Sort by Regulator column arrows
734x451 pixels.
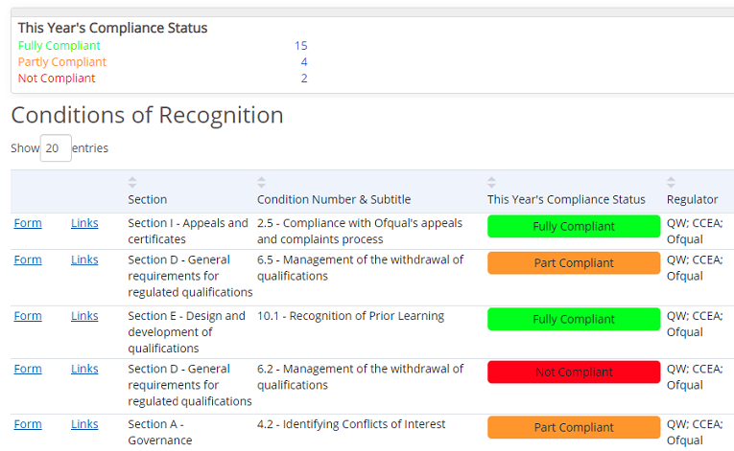point(672,182)
